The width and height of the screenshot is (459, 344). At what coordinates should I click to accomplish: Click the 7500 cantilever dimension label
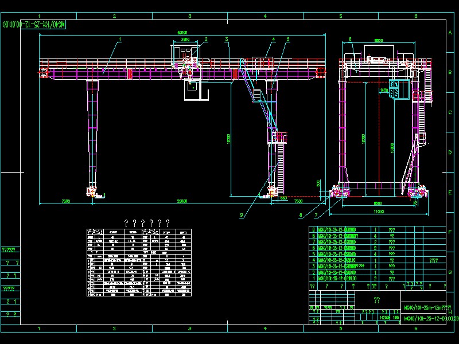click(65, 201)
